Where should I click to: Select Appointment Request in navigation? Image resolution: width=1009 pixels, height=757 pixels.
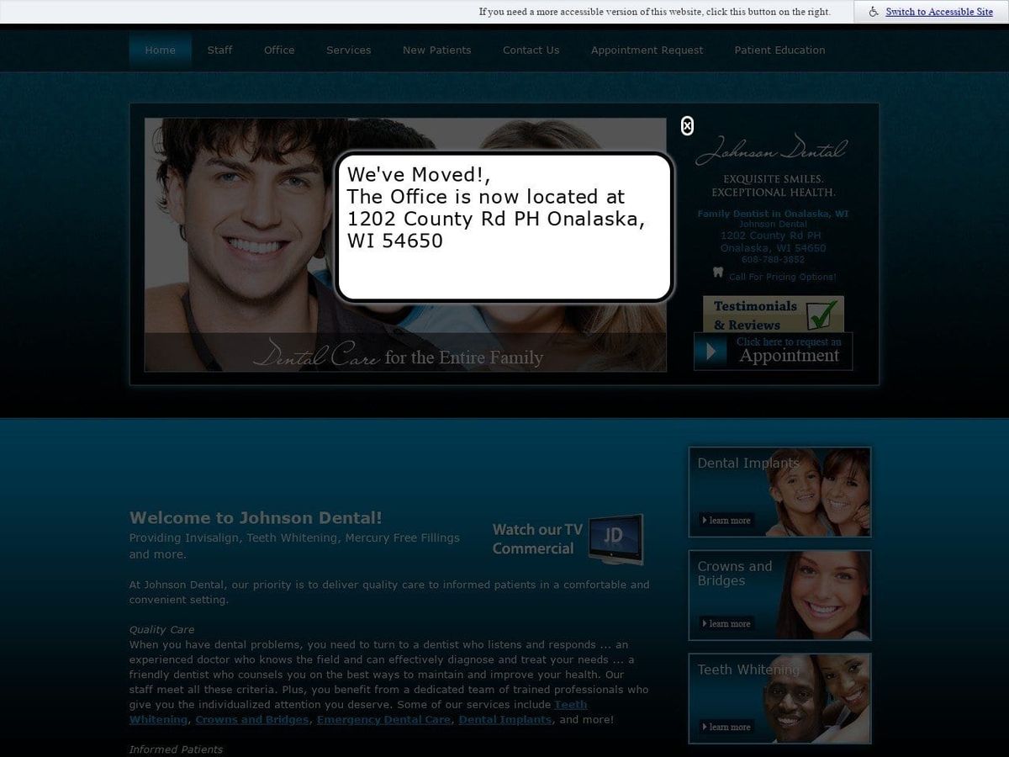point(647,50)
